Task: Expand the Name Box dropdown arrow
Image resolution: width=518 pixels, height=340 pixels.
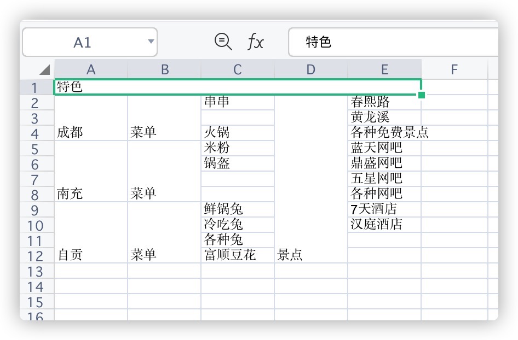Action: [151, 42]
